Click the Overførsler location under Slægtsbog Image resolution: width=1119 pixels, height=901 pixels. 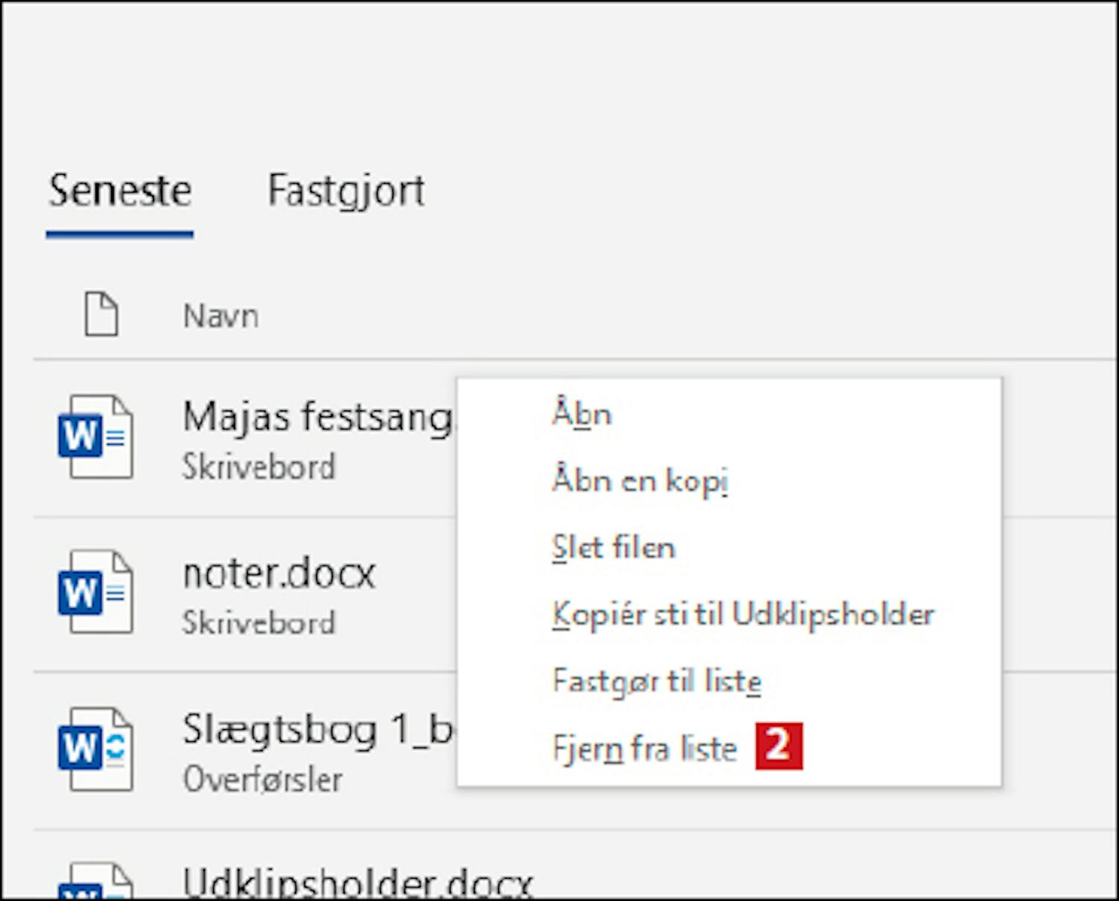click(x=263, y=779)
